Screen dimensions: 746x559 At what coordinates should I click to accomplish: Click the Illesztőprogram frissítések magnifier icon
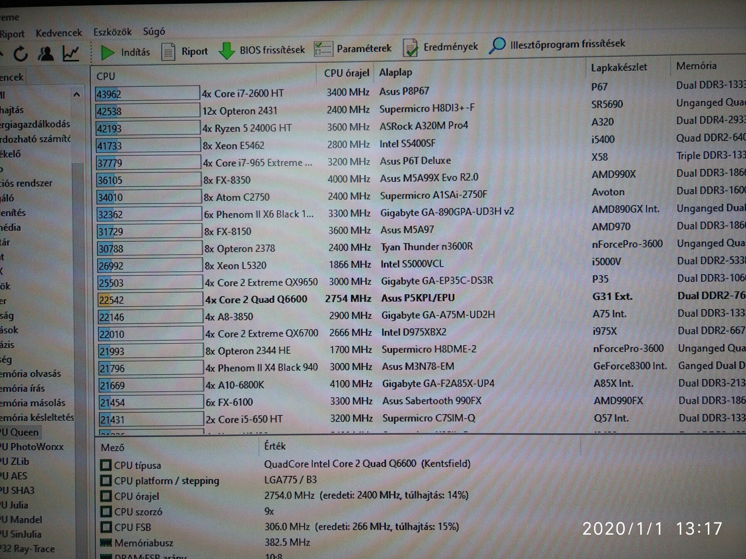click(497, 45)
